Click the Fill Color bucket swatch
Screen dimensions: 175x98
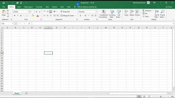tap(33, 16)
